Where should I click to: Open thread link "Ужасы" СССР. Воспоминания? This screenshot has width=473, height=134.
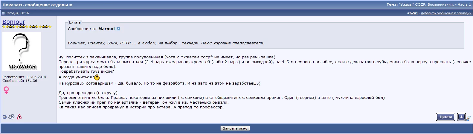pyautogui.click(x=435, y=4)
